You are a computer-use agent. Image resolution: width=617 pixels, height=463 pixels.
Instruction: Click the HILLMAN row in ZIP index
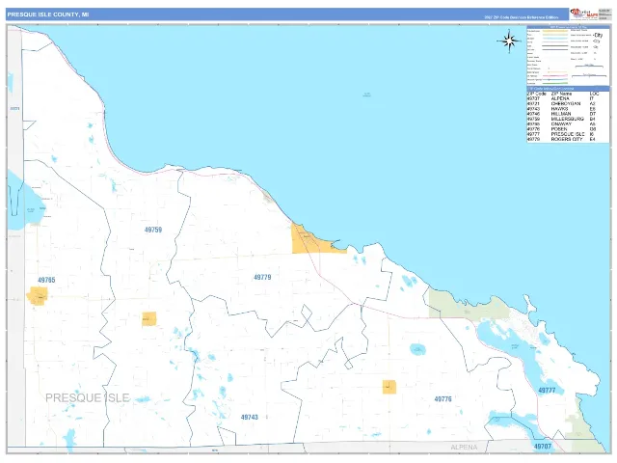click(568, 114)
